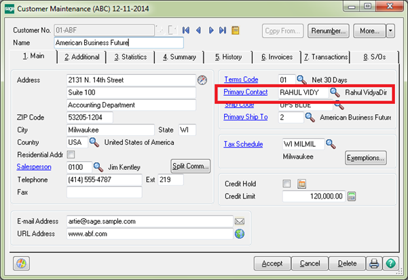Switch to 5. History tab
This screenshot has width=408, height=280.
(228, 57)
